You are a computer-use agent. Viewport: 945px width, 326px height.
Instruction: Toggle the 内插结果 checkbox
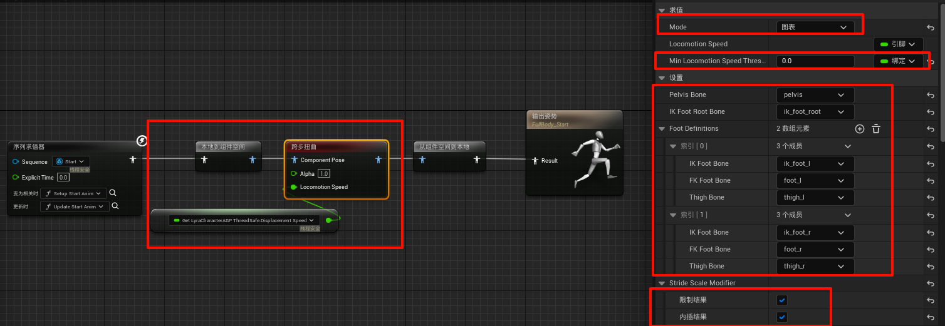781,317
